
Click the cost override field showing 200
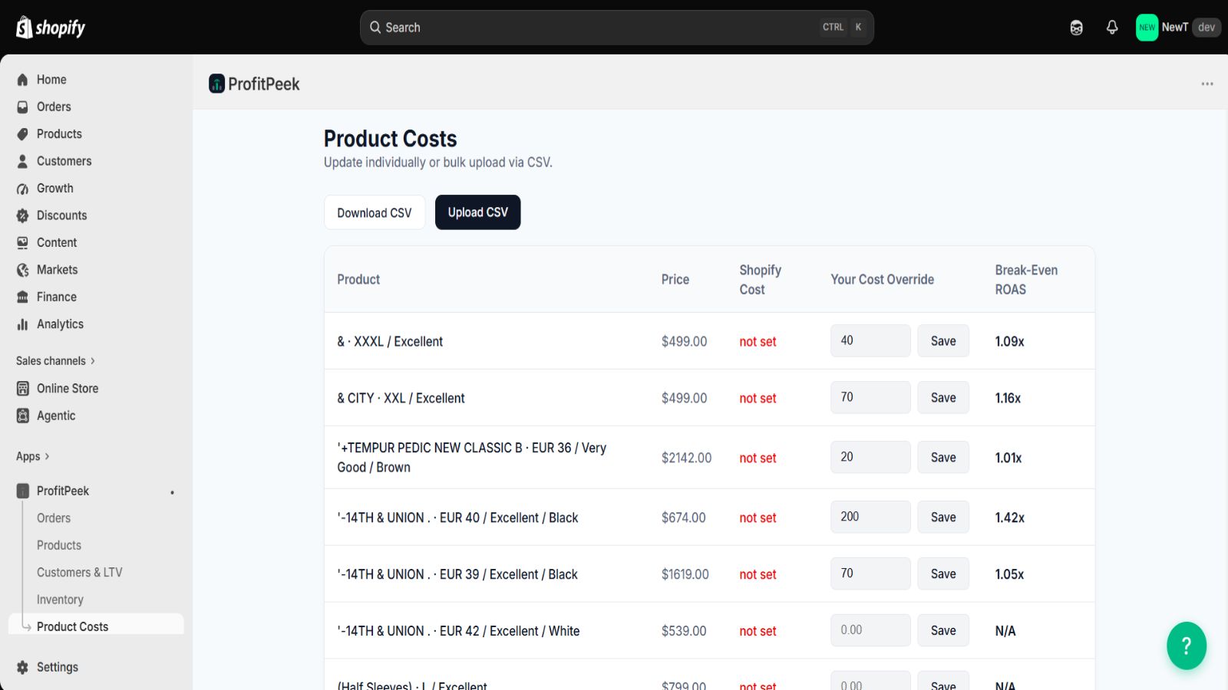870,517
